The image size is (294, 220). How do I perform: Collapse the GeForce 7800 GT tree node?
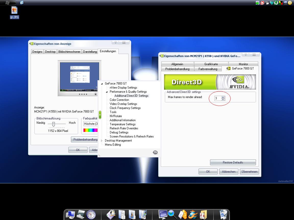click(102, 84)
